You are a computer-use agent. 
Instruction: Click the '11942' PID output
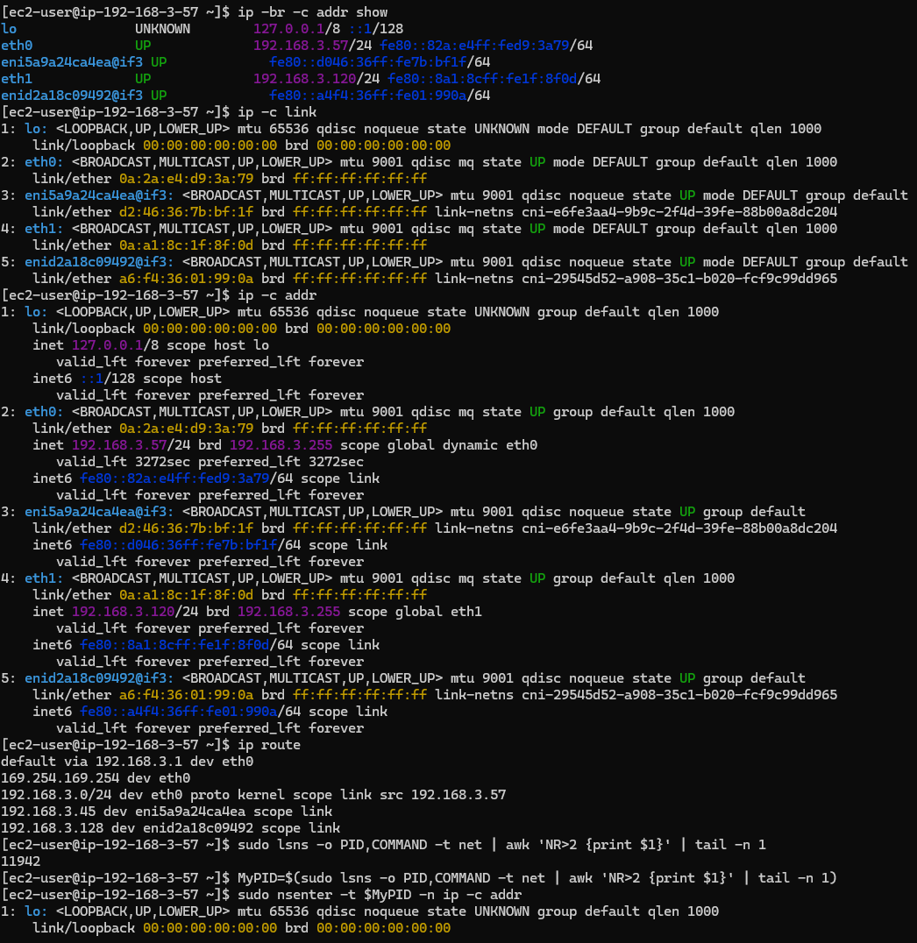pyautogui.click(x=21, y=861)
